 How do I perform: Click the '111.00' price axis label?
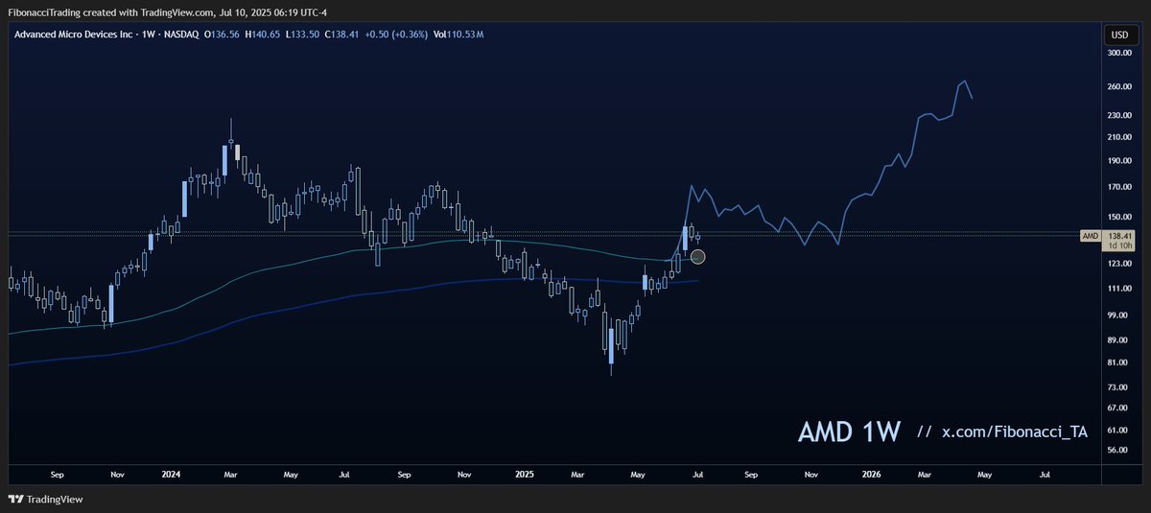pyautogui.click(x=1119, y=289)
